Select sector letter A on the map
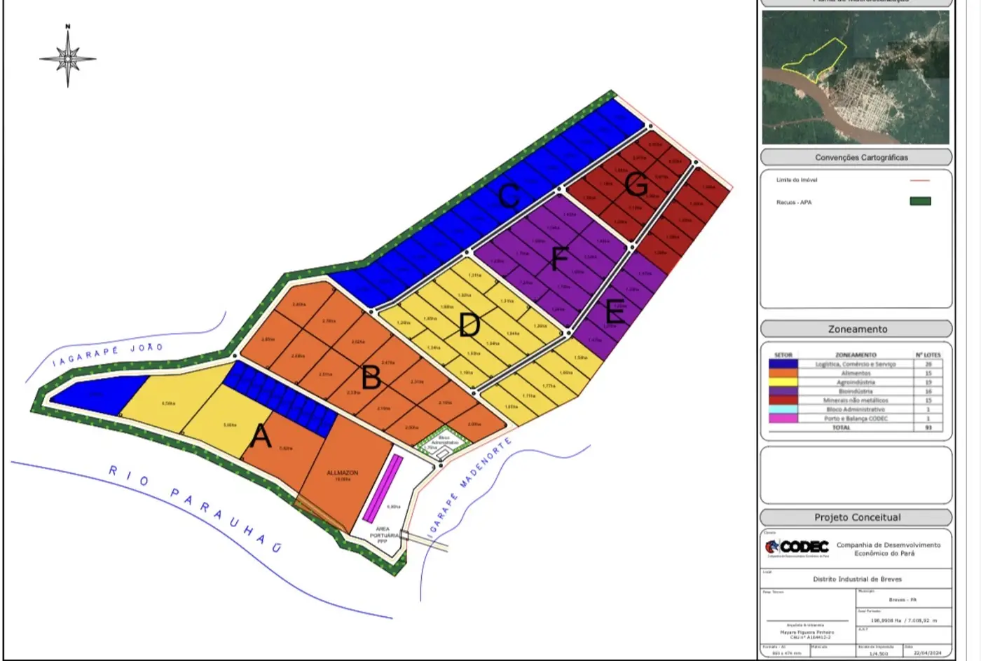 click(261, 437)
